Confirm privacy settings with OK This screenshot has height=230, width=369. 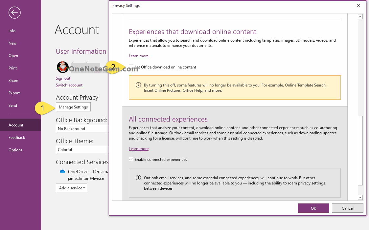(x=313, y=208)
